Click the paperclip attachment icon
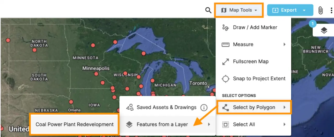The height and width of the screenshot is (137, 334). [x=321, y=10]
